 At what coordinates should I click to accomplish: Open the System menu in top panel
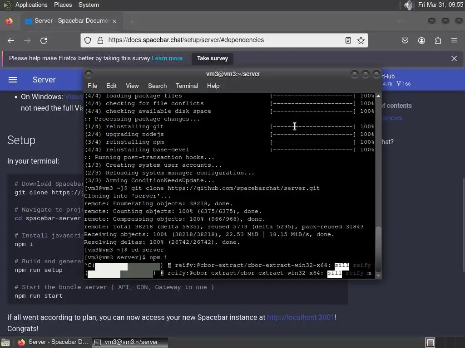pyautogui.click(x=89, y=5)
